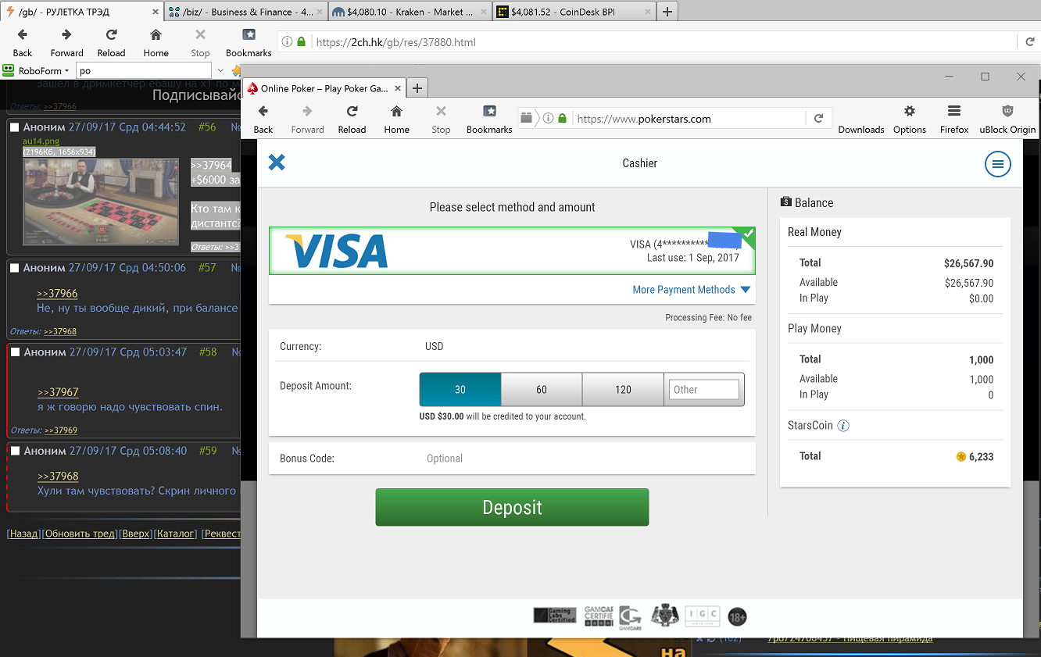Click the [Вверх] link

pos(136,534)
